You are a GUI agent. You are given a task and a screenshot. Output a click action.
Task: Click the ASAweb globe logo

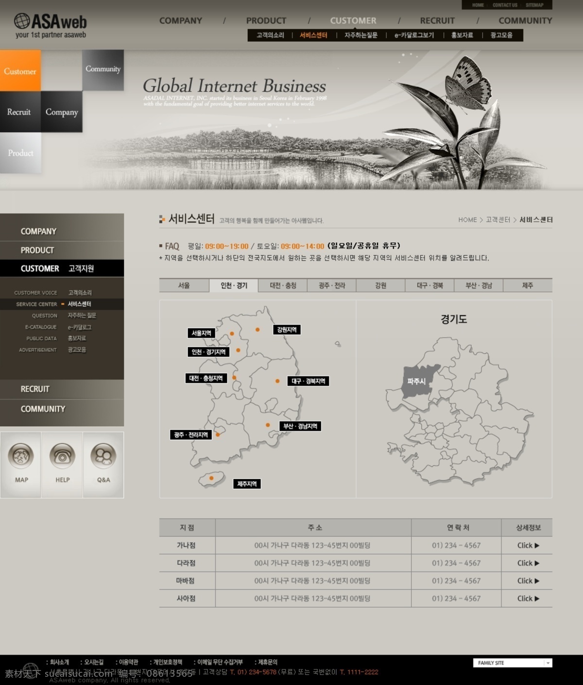(x=22, y=21)
